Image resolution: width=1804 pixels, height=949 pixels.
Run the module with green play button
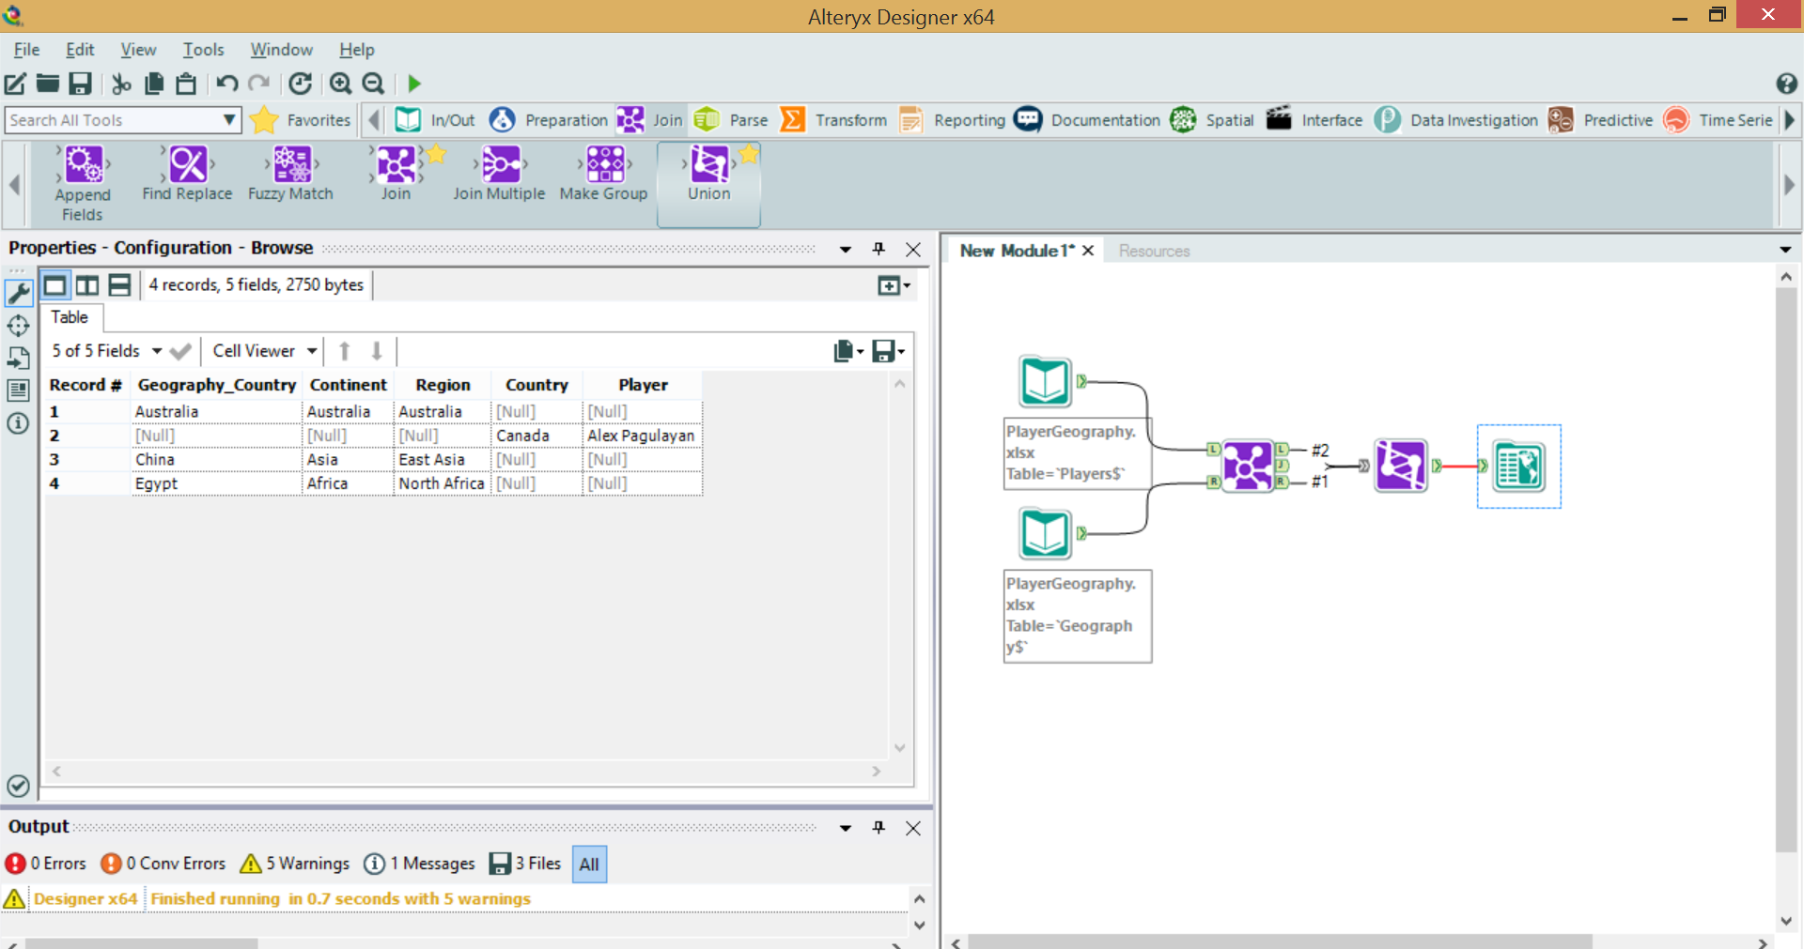click(414, 84)
